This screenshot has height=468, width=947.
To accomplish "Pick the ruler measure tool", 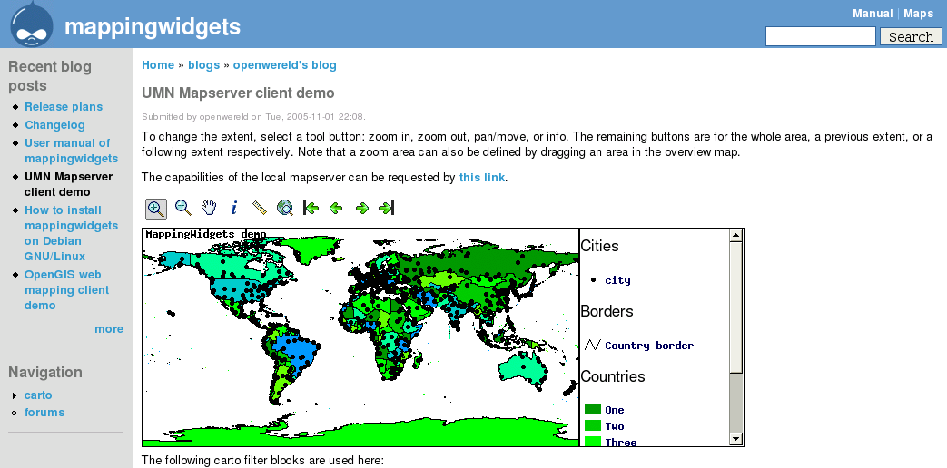I will pyautogui.click(x=259, y=208).
